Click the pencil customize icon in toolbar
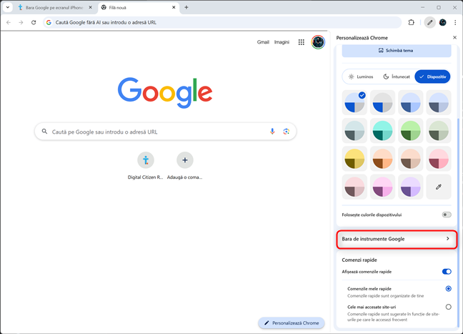 click(430, 22)
